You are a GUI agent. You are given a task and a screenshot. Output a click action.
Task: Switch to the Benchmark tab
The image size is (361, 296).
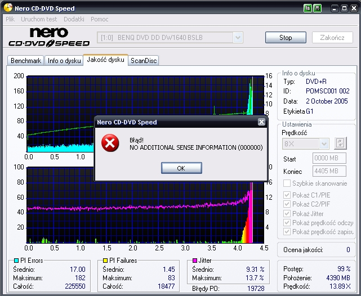click(x=26, y=61)
